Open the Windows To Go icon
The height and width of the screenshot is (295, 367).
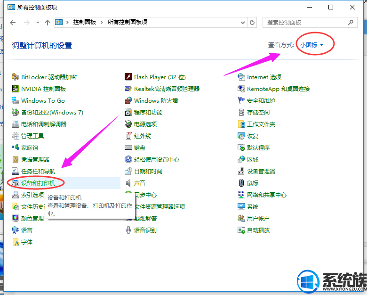tap(16, 100)
